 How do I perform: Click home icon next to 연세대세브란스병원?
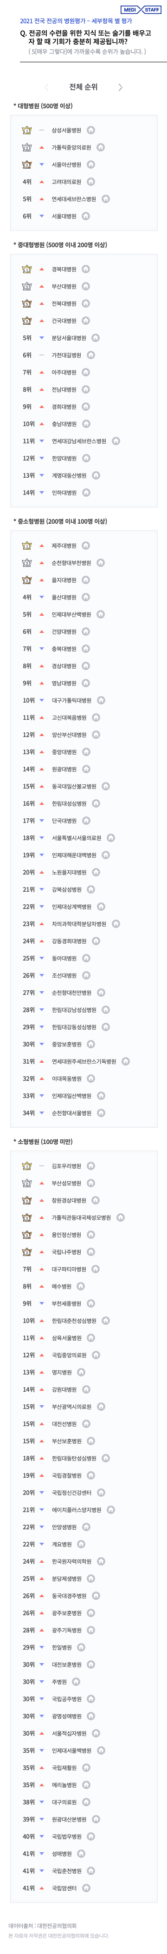pyautogui.click(x=106, y=199)
